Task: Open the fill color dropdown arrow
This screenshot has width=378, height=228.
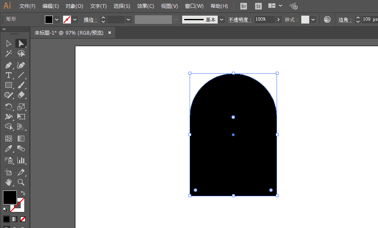Action: pyautogui.click(x=57, y=19)
